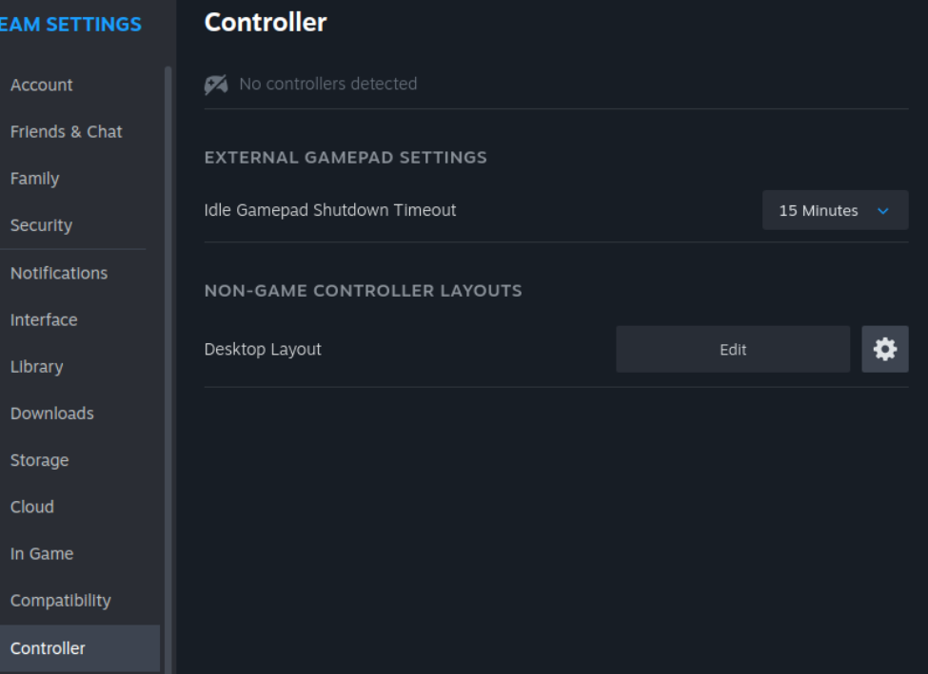The image size is (928, 674).
Task: Open the Account settings page
Action: pos(42,86)
